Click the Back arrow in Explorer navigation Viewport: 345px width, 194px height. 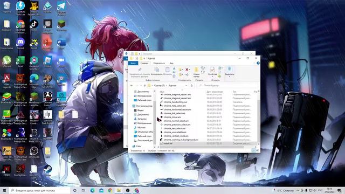click(132, 85)
